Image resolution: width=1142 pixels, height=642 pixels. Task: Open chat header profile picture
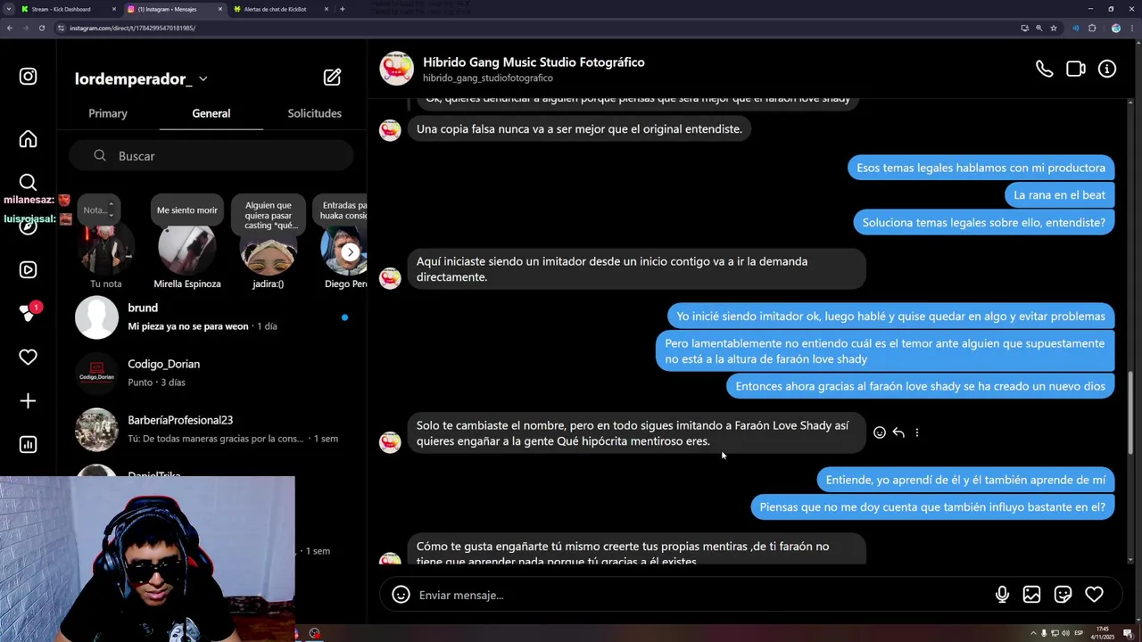coord(396,69)
